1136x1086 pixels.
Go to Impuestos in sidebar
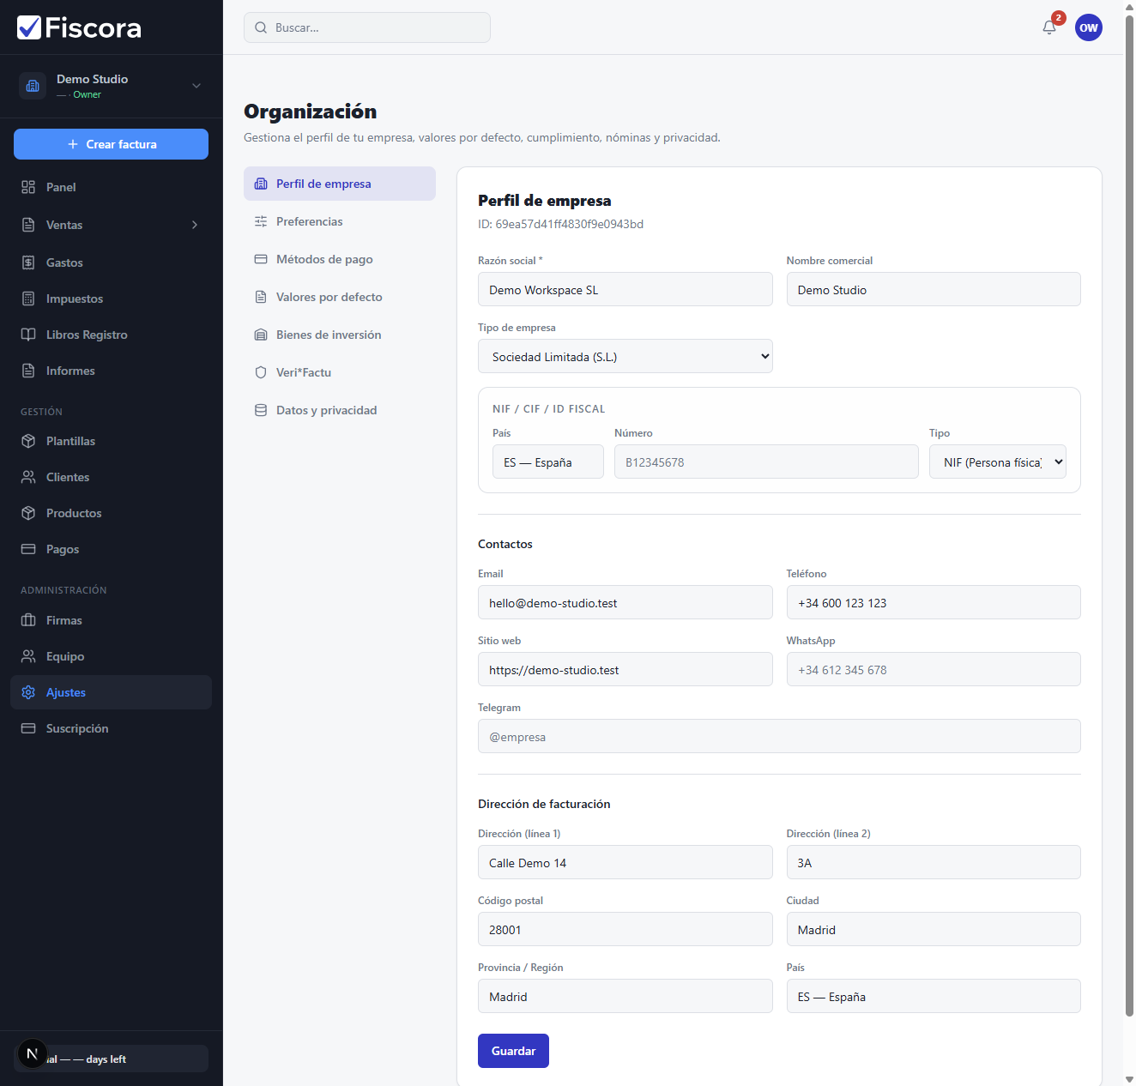pyautogui.click(x=111, y=299)
